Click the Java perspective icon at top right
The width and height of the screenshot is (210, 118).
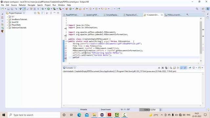point(208,9)
